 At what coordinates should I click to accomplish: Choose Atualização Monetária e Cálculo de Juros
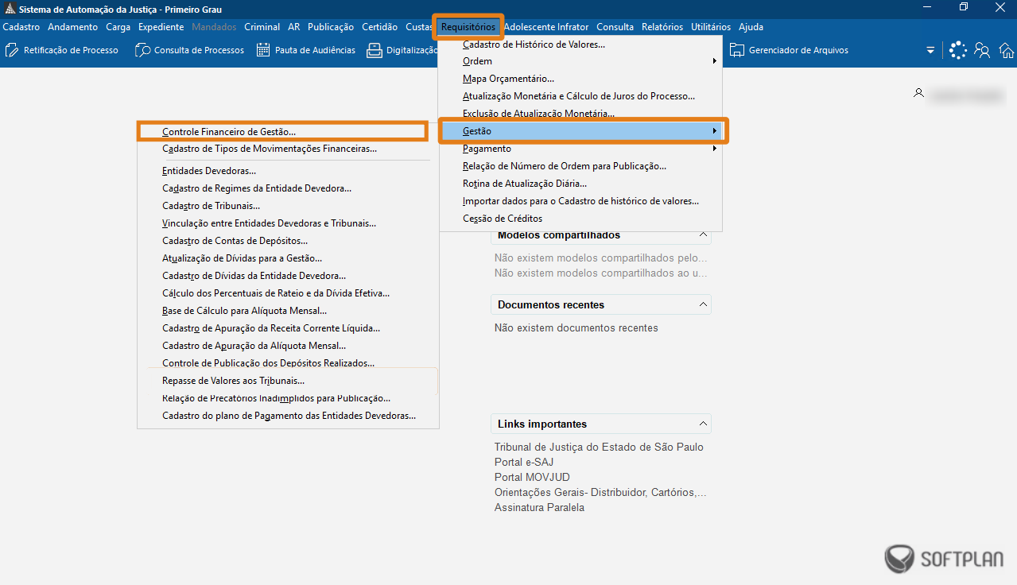tap(580, 96)
